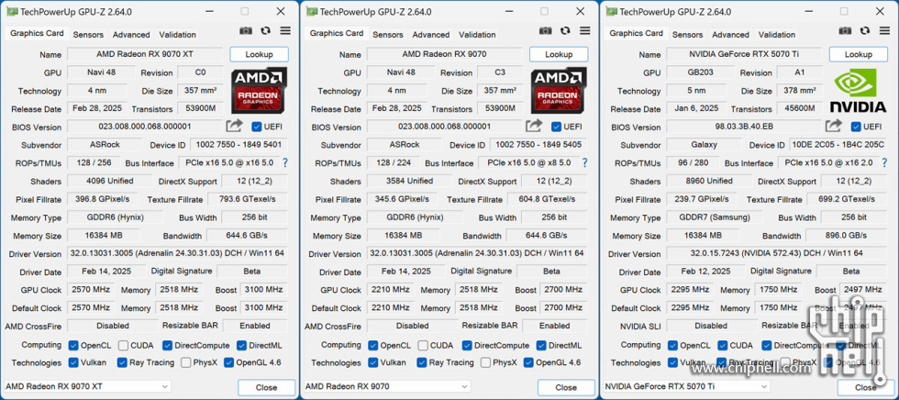This screenshot has width=899, height=400.
Task: Open hamburger menu in RX 9070 window
Action: 585,31
